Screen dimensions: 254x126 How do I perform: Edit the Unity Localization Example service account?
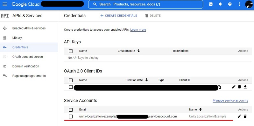(x=239, y=116)
